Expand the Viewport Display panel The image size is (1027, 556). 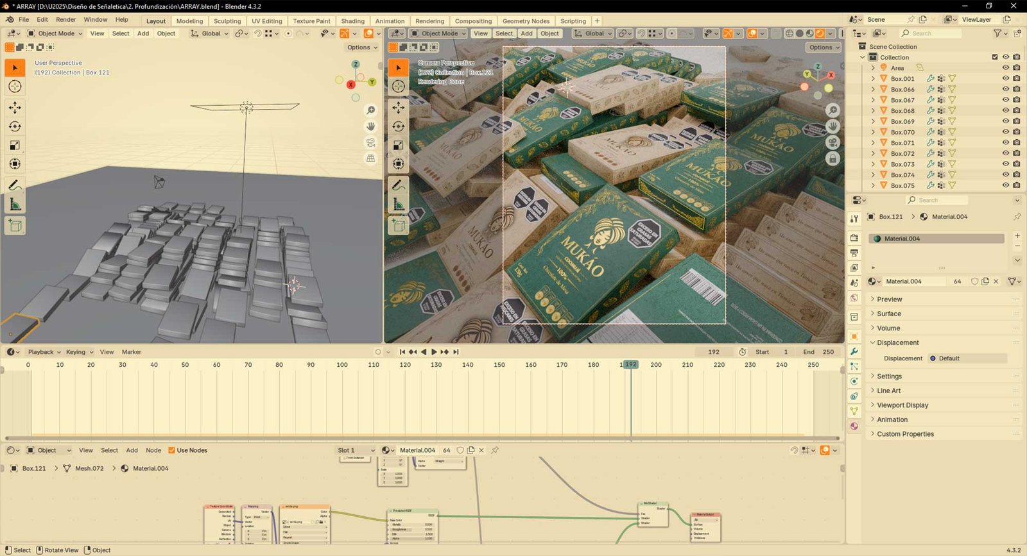(902, 405)
